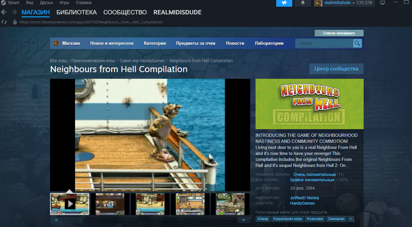Click the main trailer video area
Screen dimensions: 412x227
pyautogui.click(x=150, y=135)
